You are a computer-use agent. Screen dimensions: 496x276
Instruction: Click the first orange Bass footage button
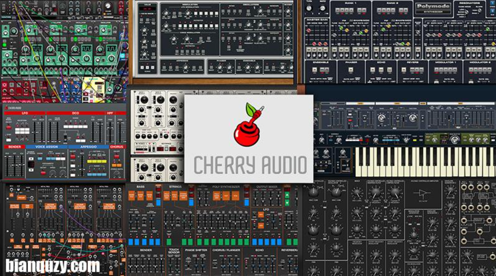tap(132, 196)
